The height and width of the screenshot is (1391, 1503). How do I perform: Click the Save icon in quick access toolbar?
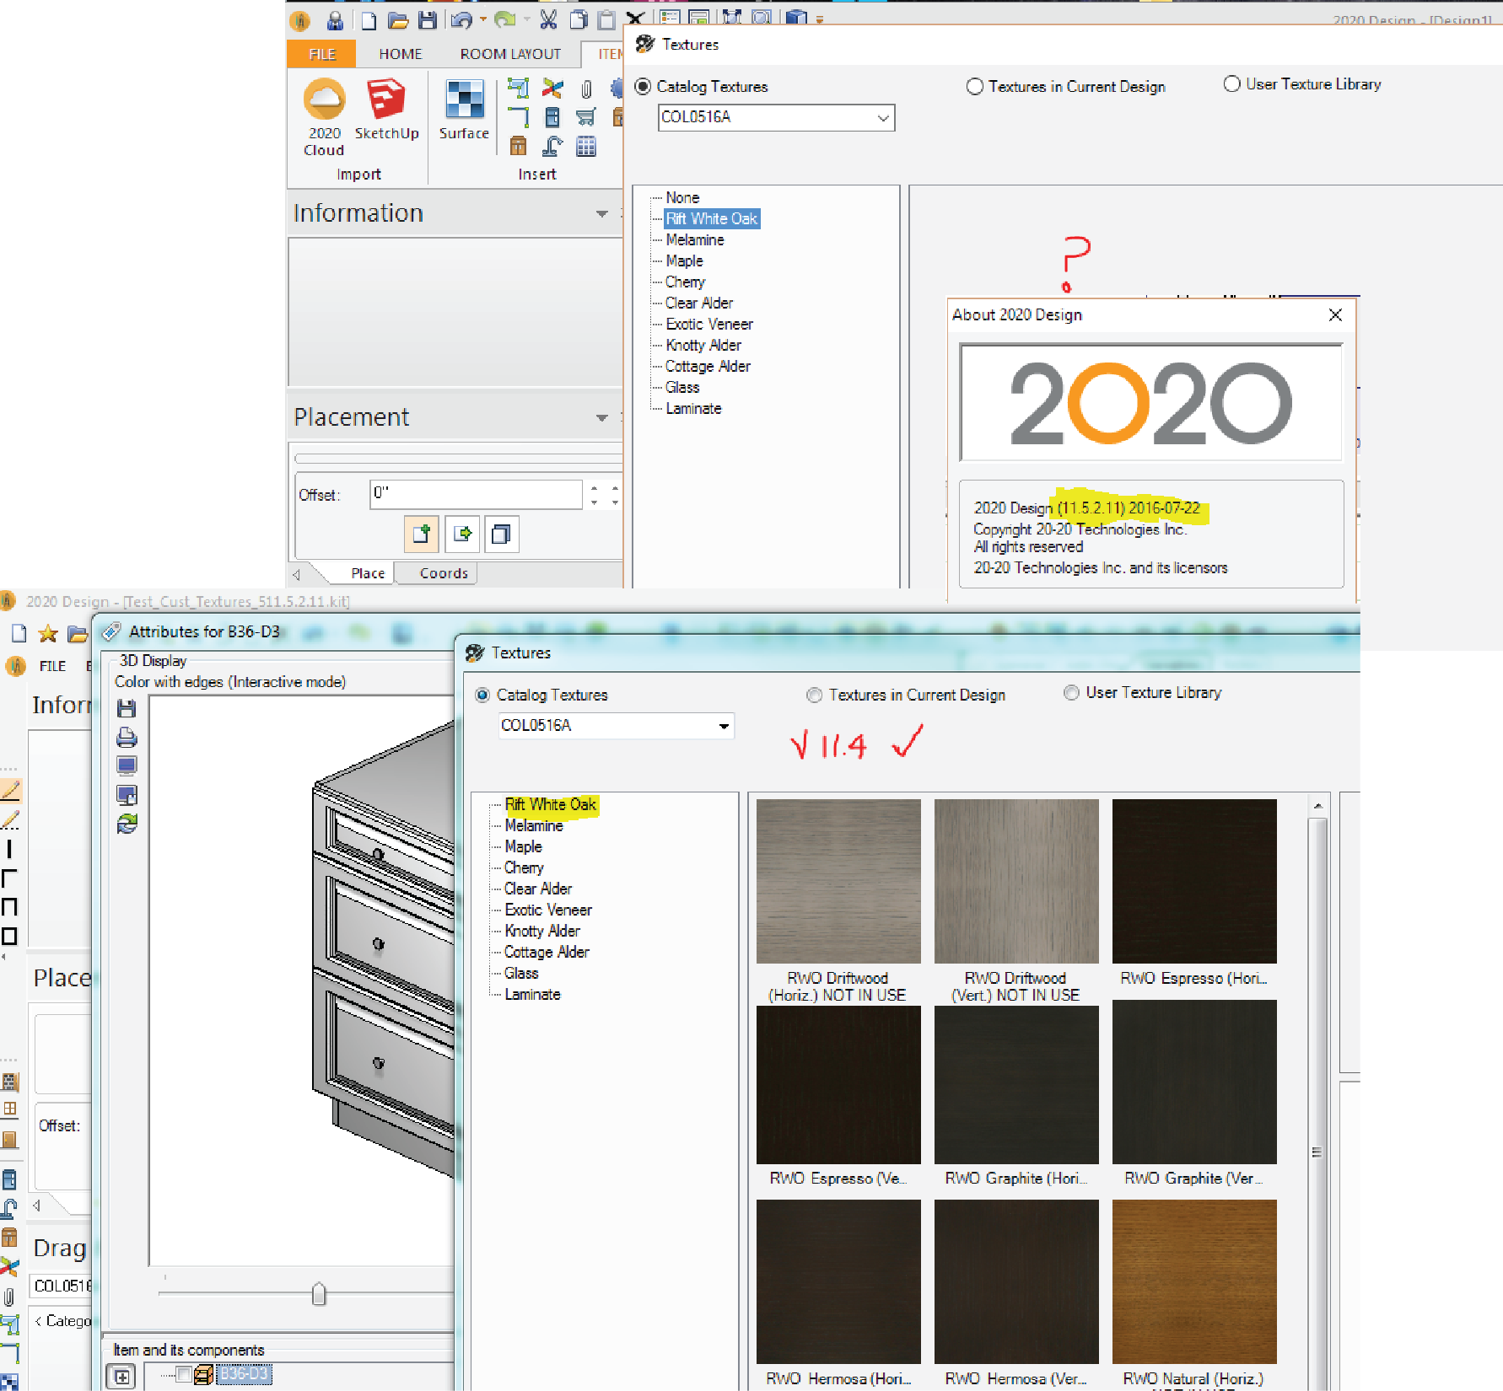point(428,20)
